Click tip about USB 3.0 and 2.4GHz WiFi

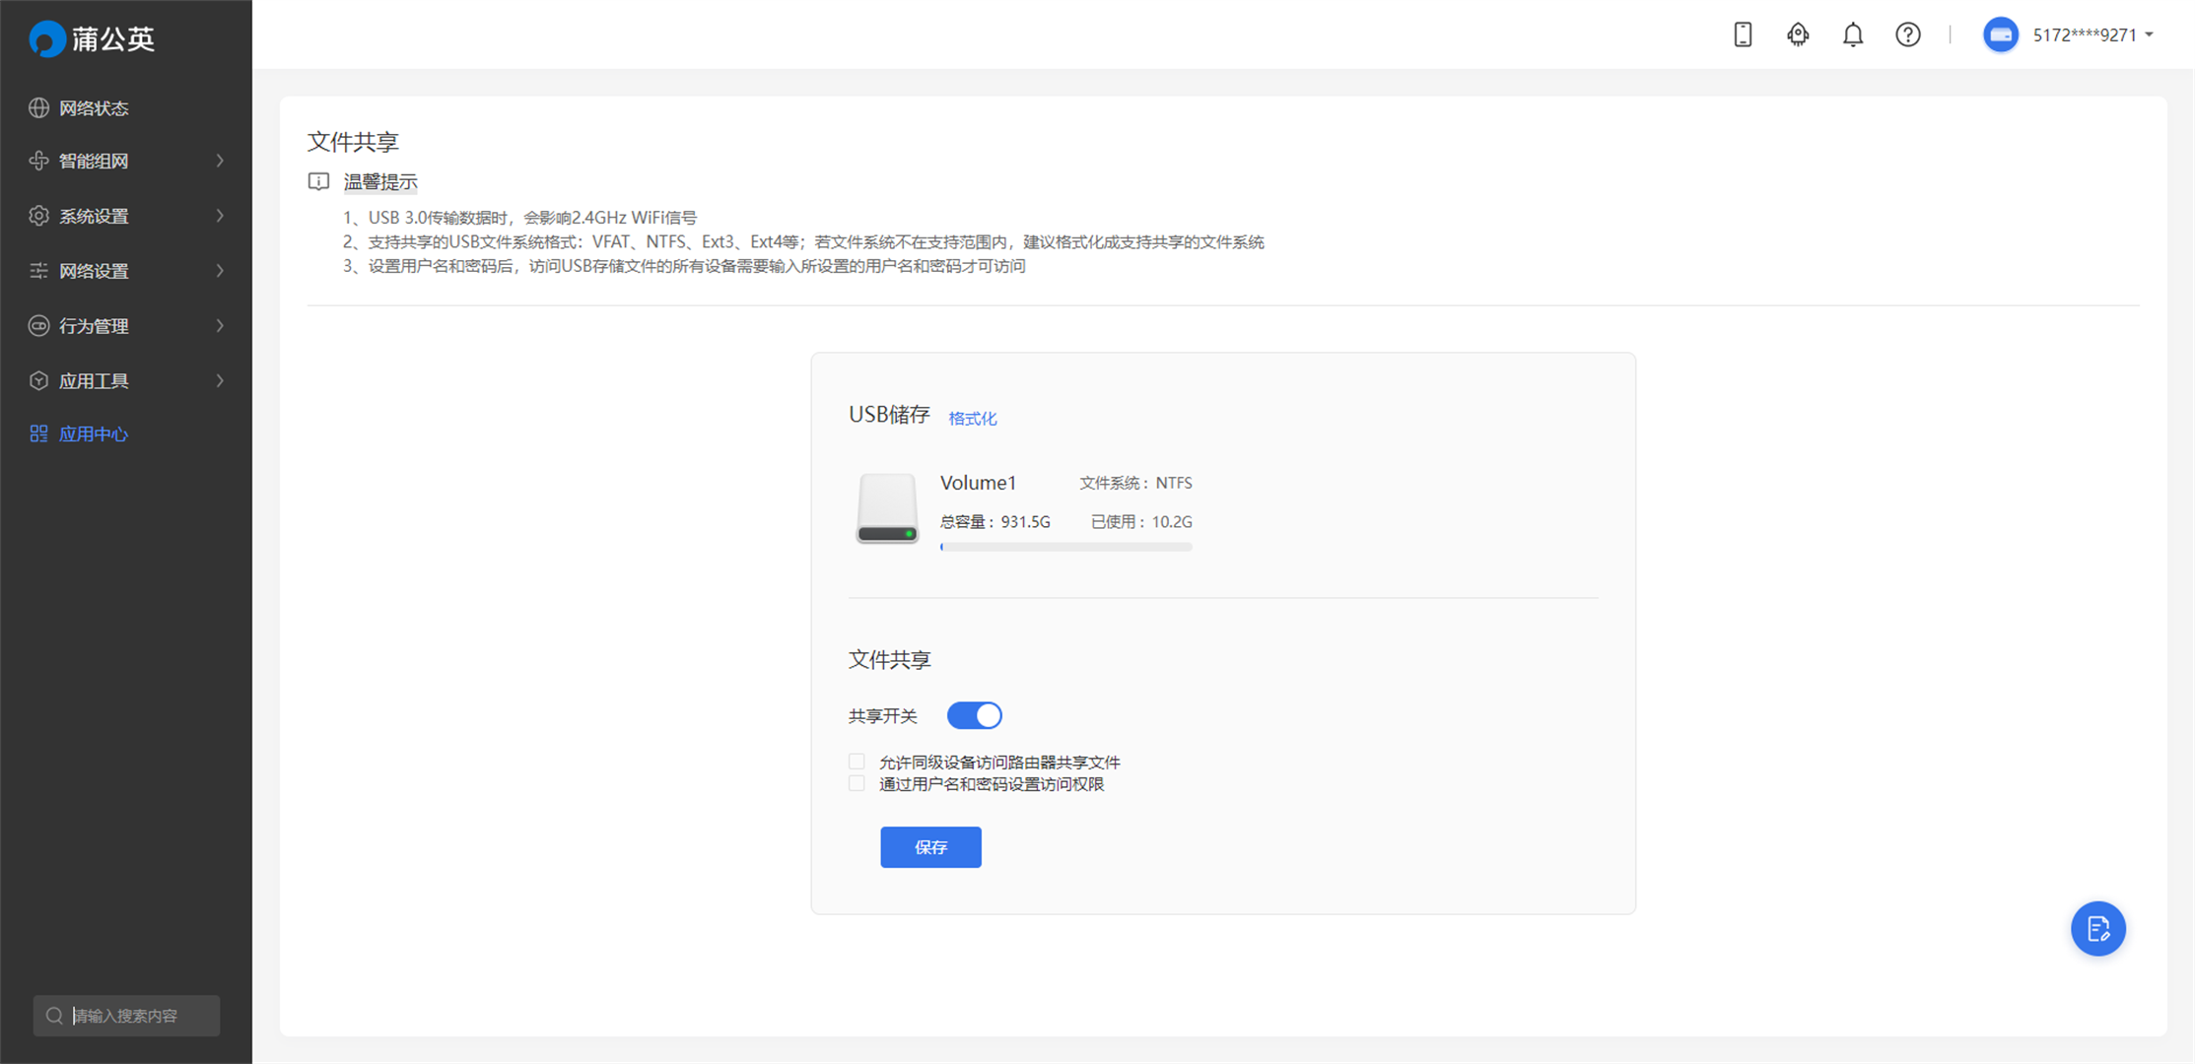pos(519,218)
